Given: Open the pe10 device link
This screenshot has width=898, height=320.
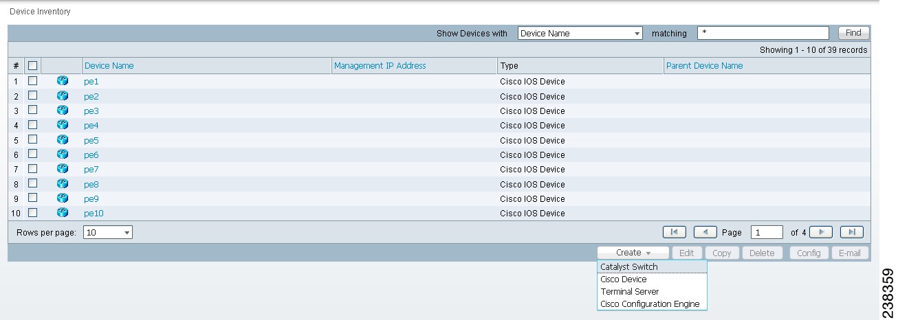Looking at the screenshot, I should (x=94, y=214).
